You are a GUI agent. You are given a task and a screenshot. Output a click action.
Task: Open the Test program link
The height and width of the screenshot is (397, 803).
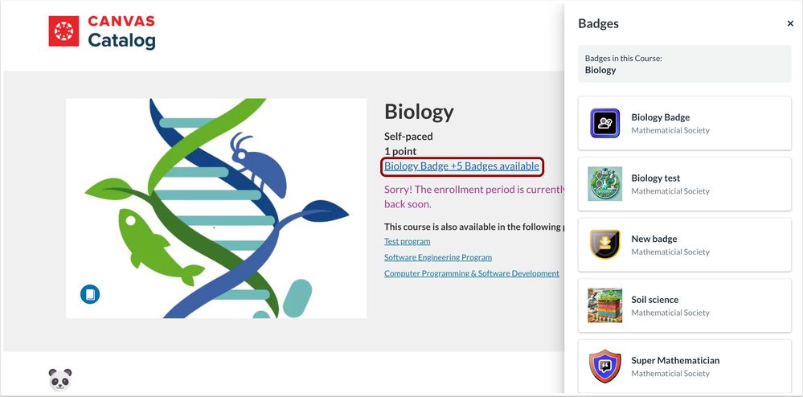[x=407, y=241]
